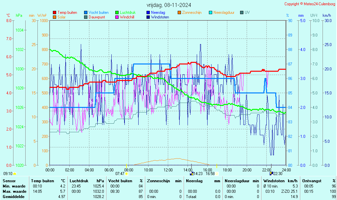Viewport: 337px width, 200px height.
Task: Click the orange Solar legend square
Action: 55,17
